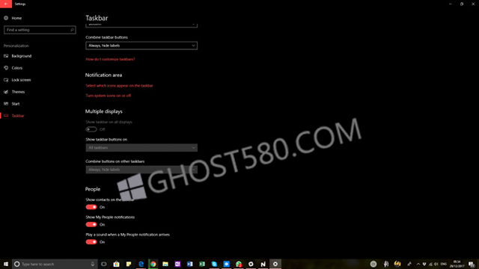
Task: Click ENG language indicator
Action: (444, 264)
